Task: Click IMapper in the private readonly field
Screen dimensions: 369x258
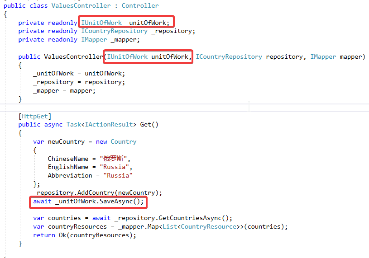Action: point(94,40)
